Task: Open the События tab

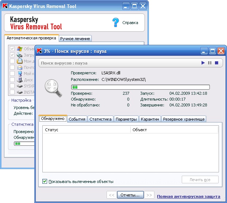Action: click(x=77, y=119)
